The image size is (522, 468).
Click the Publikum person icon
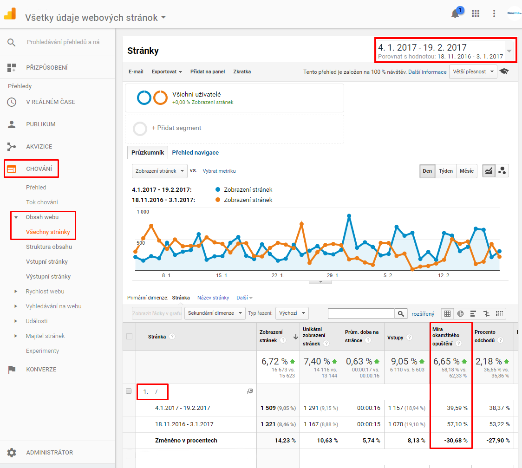pyautogui.click(x=12, y=124)
